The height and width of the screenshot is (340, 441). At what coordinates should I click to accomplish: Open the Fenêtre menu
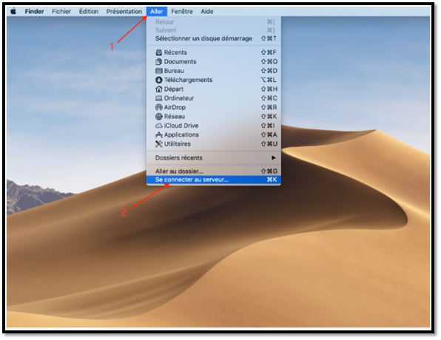pyautogui.click(x=182, y=12)
